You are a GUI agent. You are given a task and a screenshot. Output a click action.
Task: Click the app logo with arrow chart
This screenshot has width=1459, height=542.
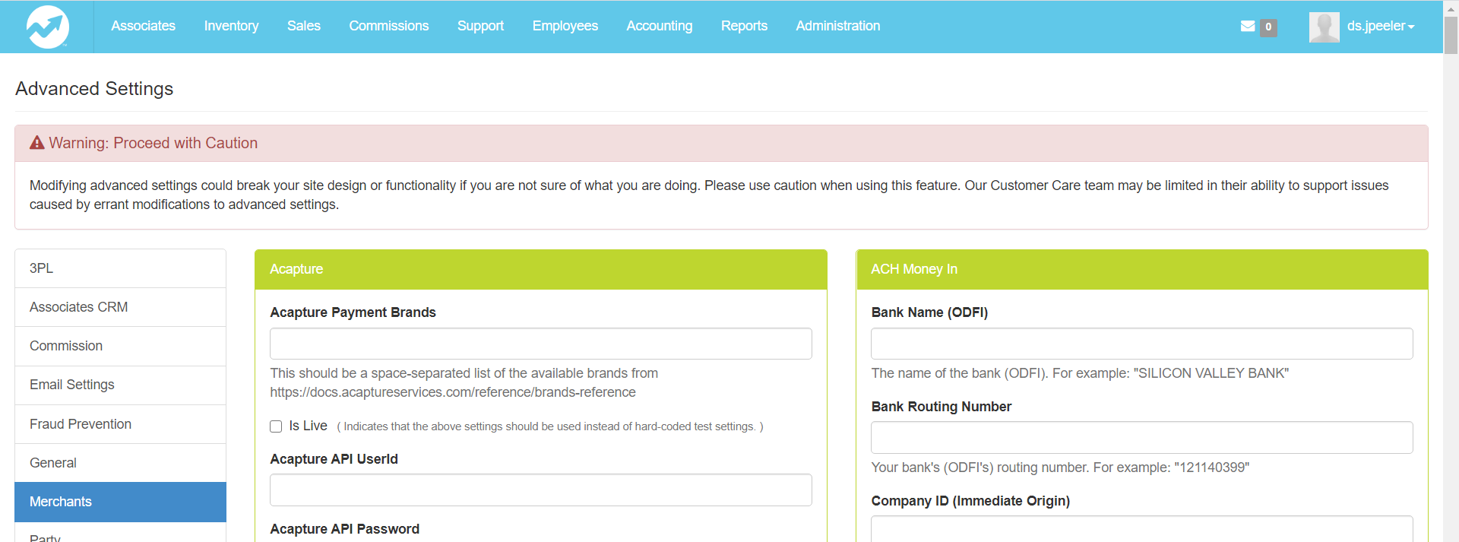coord(47,27)
